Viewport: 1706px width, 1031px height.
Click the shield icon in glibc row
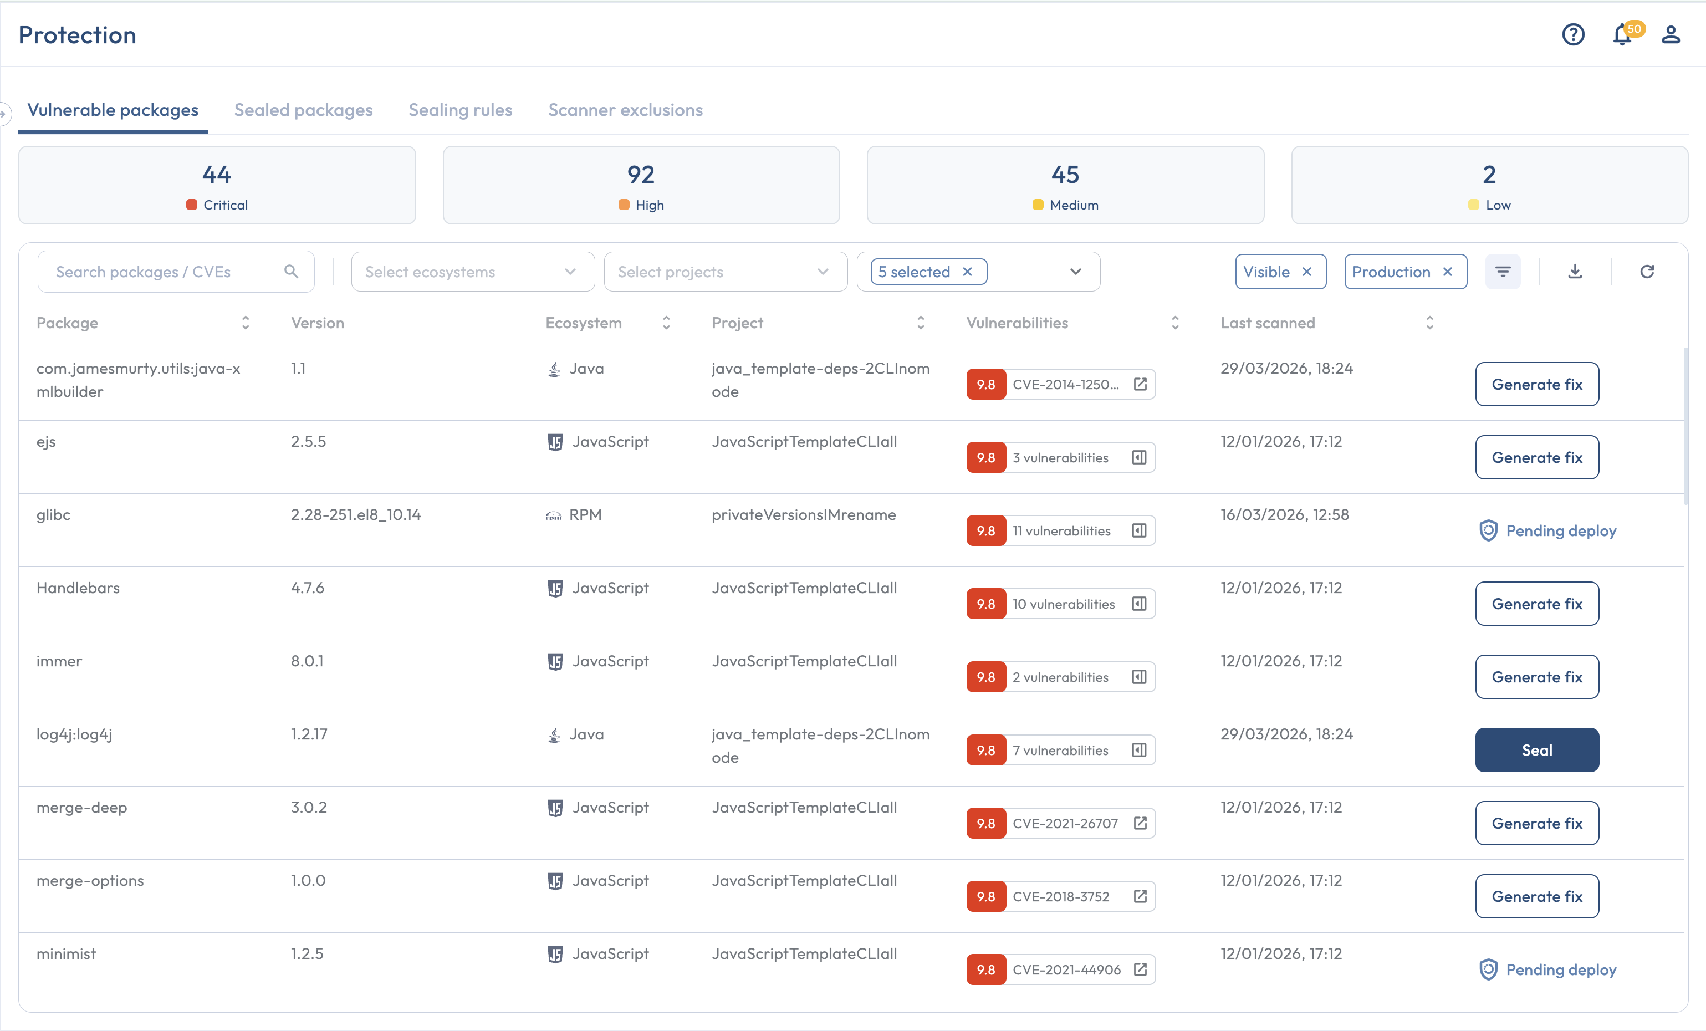tap(1488, 530)
